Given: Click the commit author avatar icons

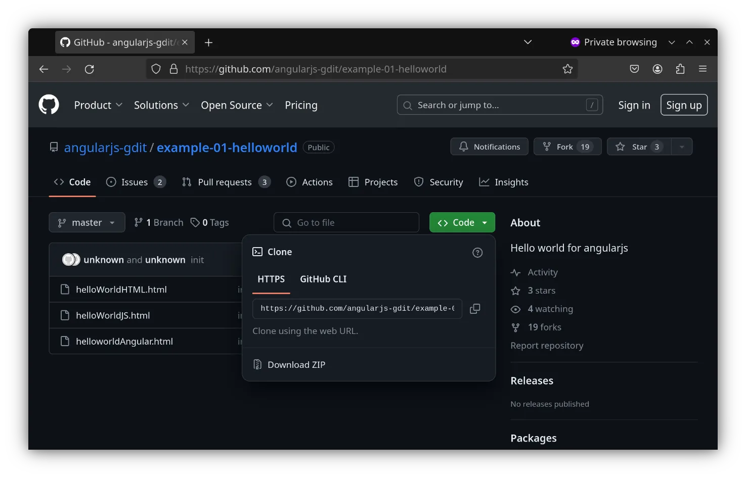Looking at the screenshot, I should [x=71, y=260].
